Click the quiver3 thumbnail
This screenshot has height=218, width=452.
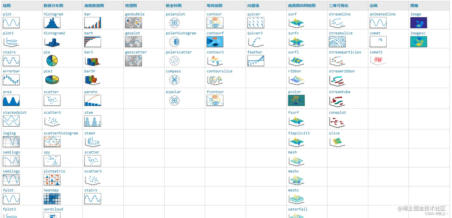(256, 42)
